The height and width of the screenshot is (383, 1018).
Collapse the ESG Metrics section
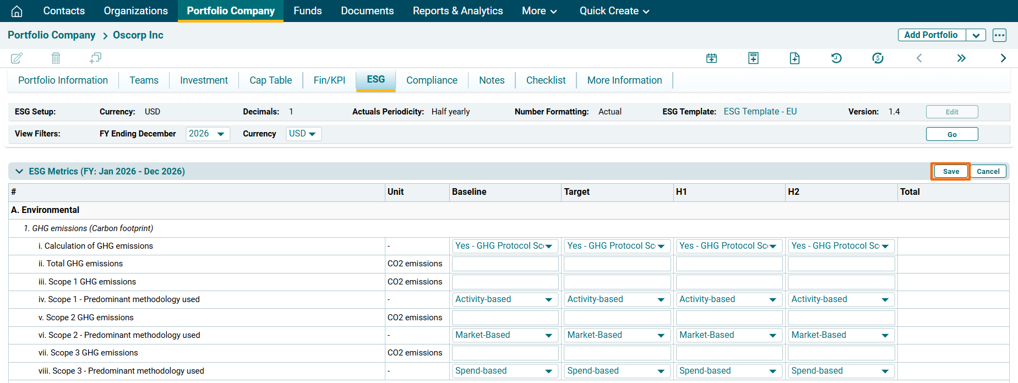click(19, 171)
